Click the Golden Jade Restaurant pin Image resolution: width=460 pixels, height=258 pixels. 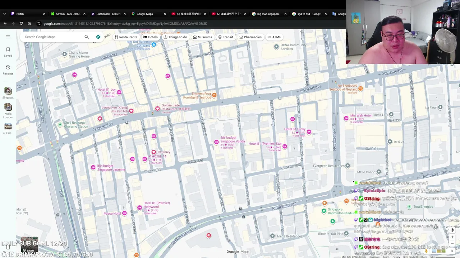[157, 109]
